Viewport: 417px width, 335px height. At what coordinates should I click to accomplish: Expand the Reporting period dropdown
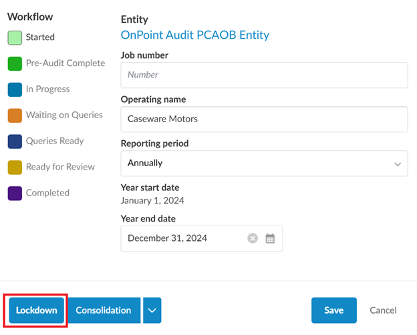[x=264, y=163]
